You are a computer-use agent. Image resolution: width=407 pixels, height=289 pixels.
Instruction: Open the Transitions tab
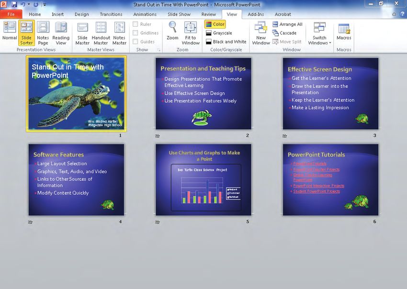[111, 14]
